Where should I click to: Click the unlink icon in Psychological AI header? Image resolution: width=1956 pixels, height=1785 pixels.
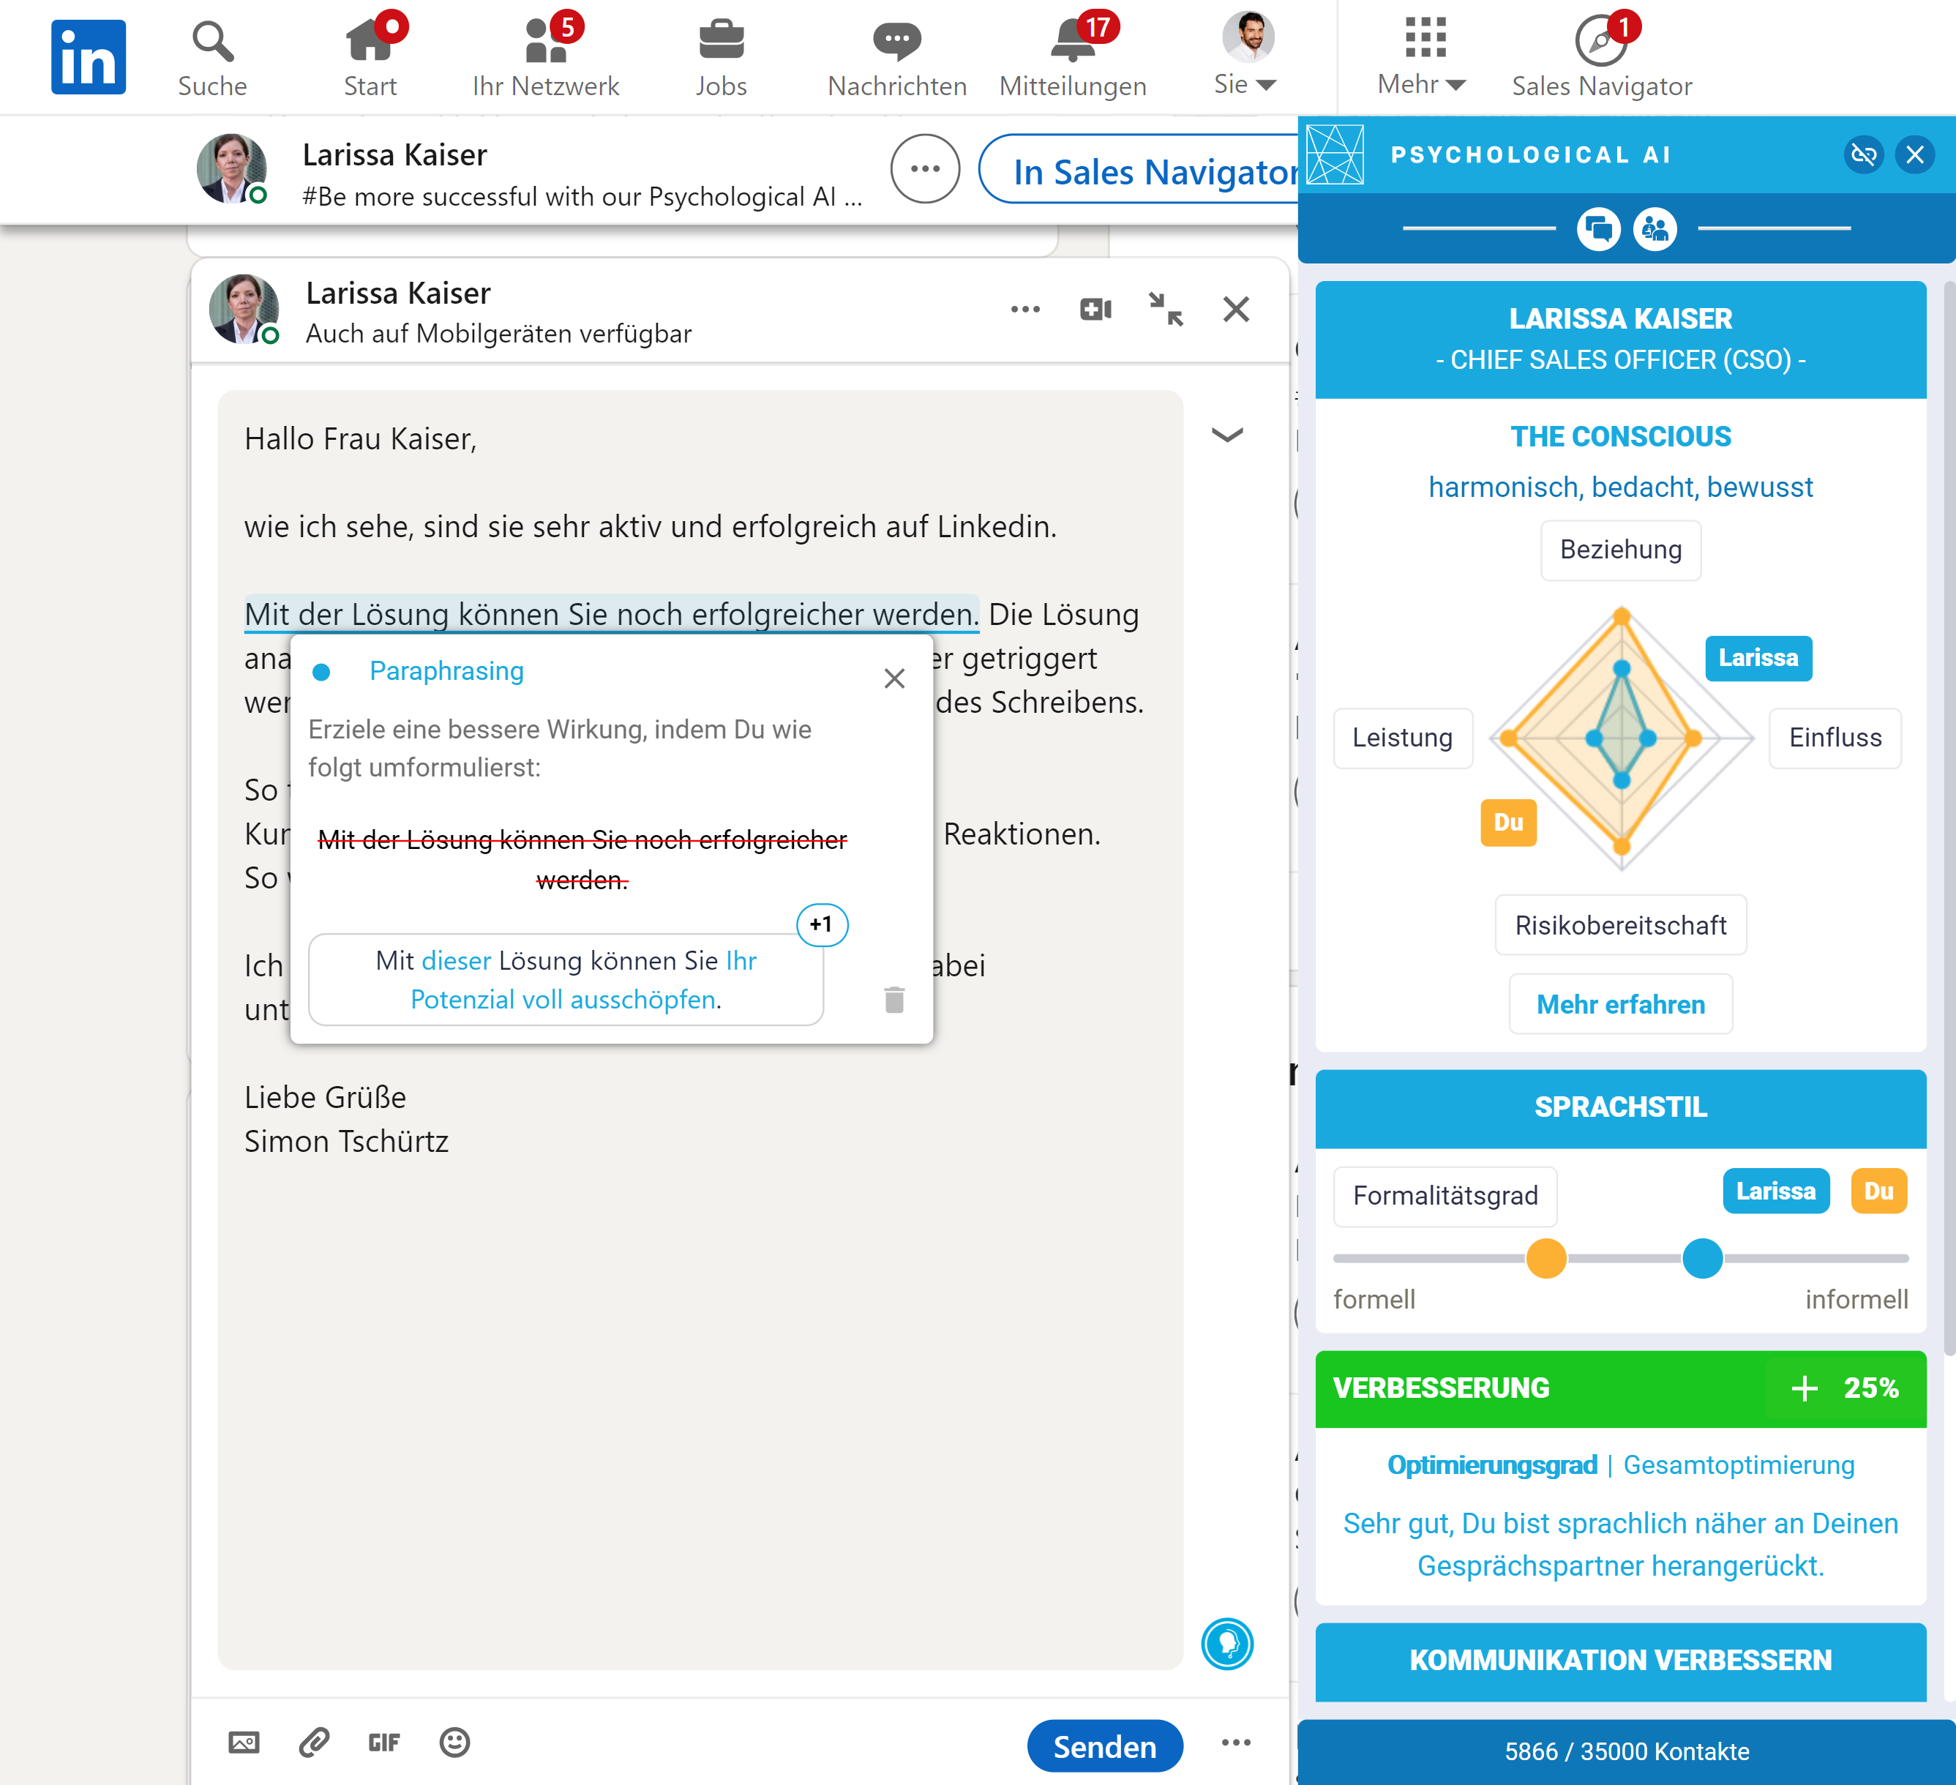tap(1864, 154)
